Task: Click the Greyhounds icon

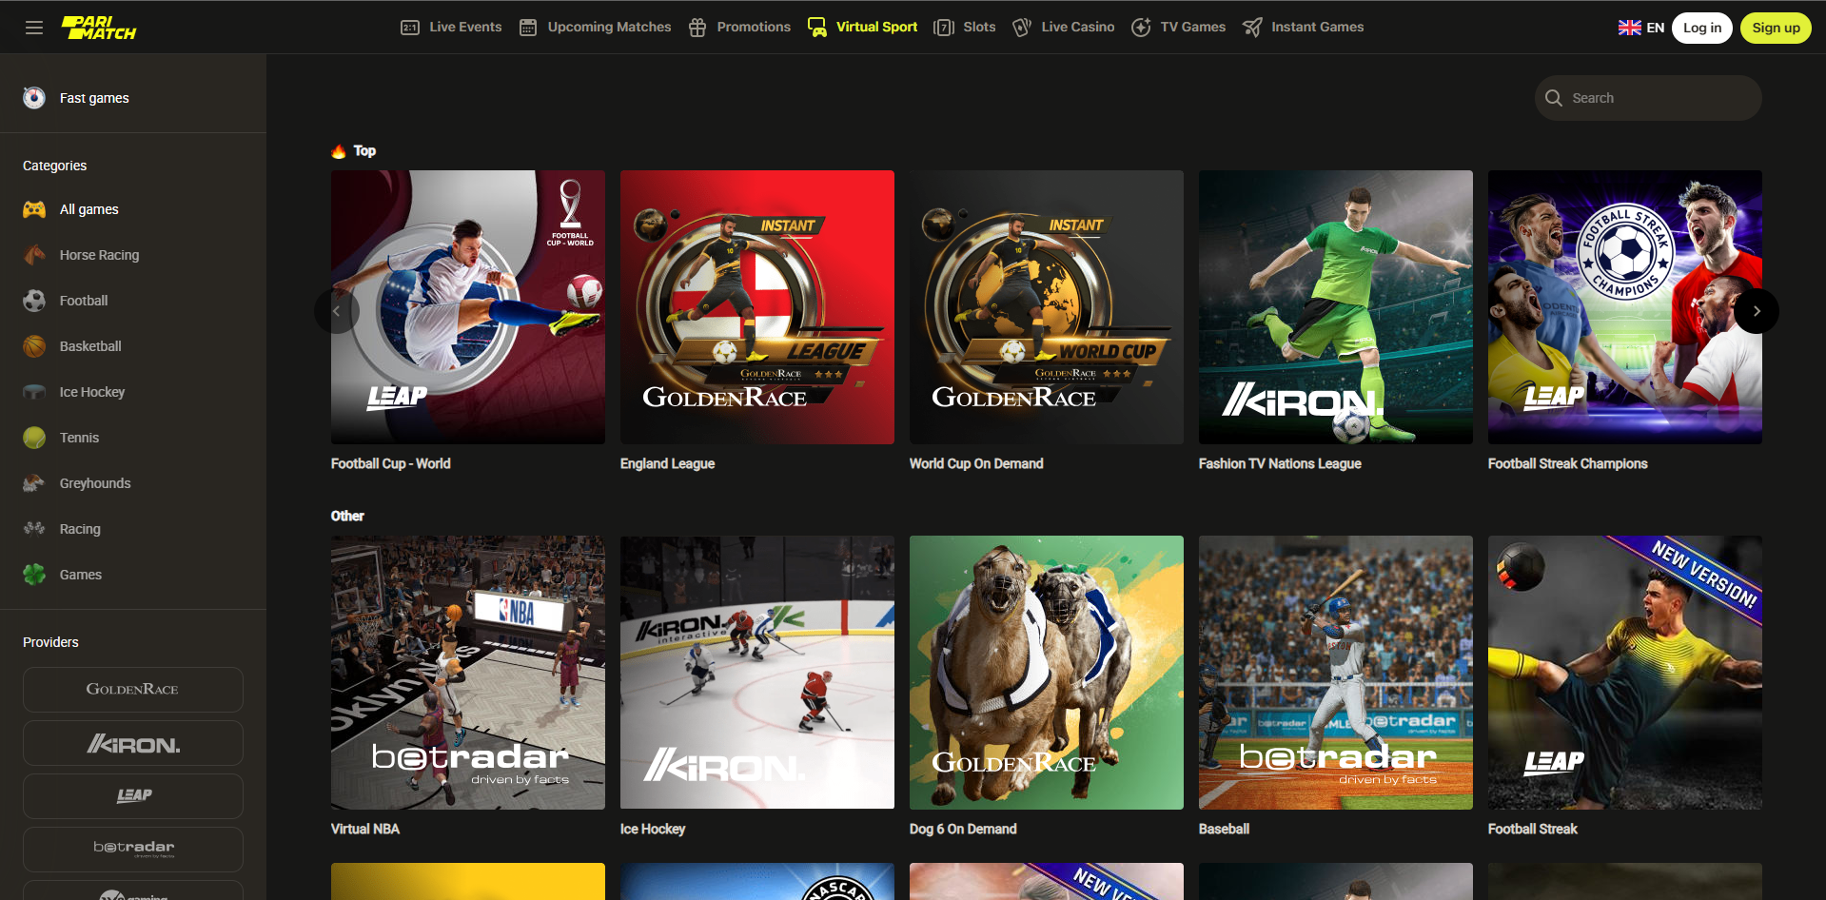Action: (34, 483)
